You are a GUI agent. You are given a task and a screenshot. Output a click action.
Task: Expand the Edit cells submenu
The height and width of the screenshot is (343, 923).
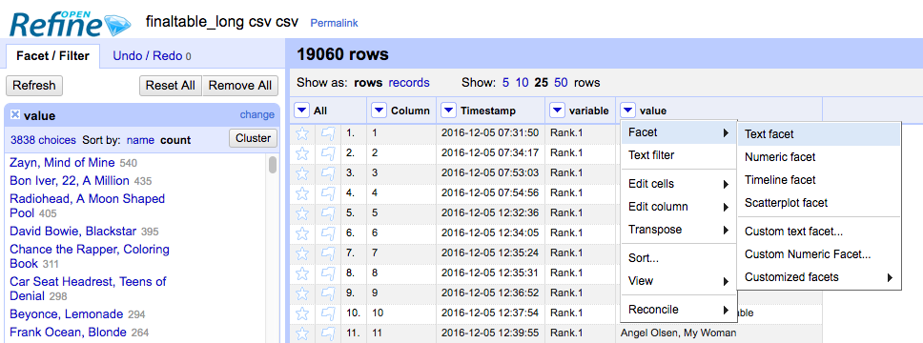pyautogui.click(x=679, y=184)
